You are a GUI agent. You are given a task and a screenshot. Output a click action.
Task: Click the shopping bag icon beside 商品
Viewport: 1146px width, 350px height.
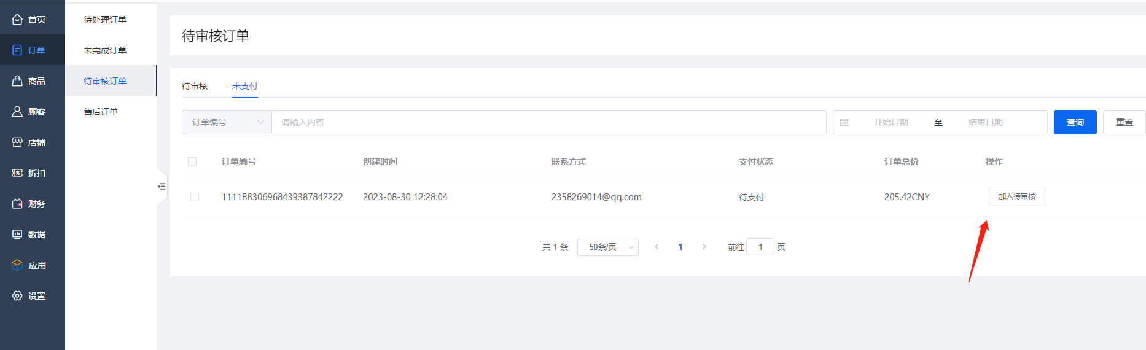pos(17,81)
